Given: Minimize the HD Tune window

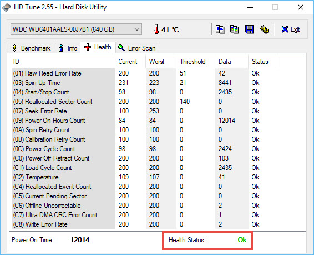Looking at the screenshot, I should (250, 8).
